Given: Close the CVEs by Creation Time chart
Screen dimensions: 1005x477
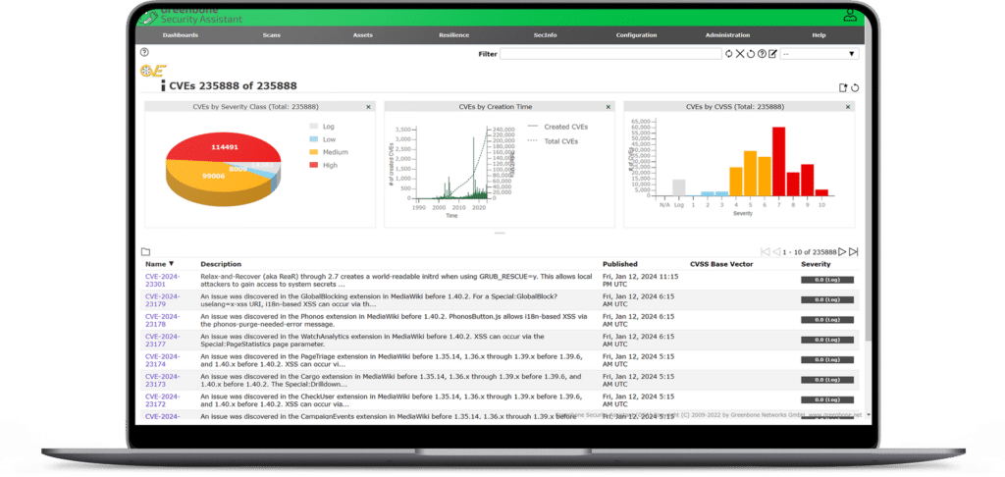Looking at the screenshot, I should point(608,107).
